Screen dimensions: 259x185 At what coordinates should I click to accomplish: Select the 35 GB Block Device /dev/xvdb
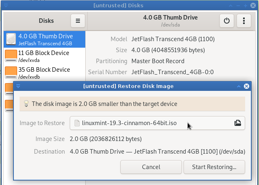[44, 73]
